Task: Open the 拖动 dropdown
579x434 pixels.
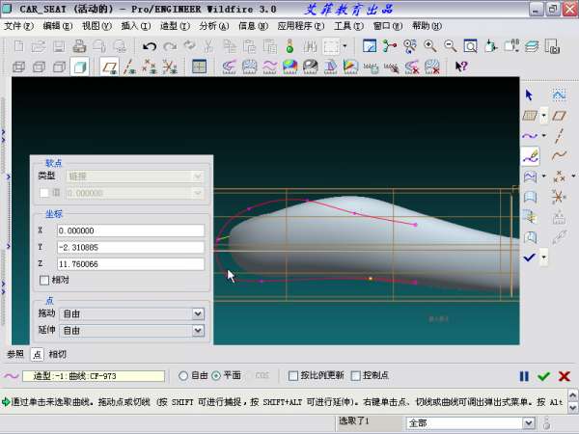Action: click(198, 313)
